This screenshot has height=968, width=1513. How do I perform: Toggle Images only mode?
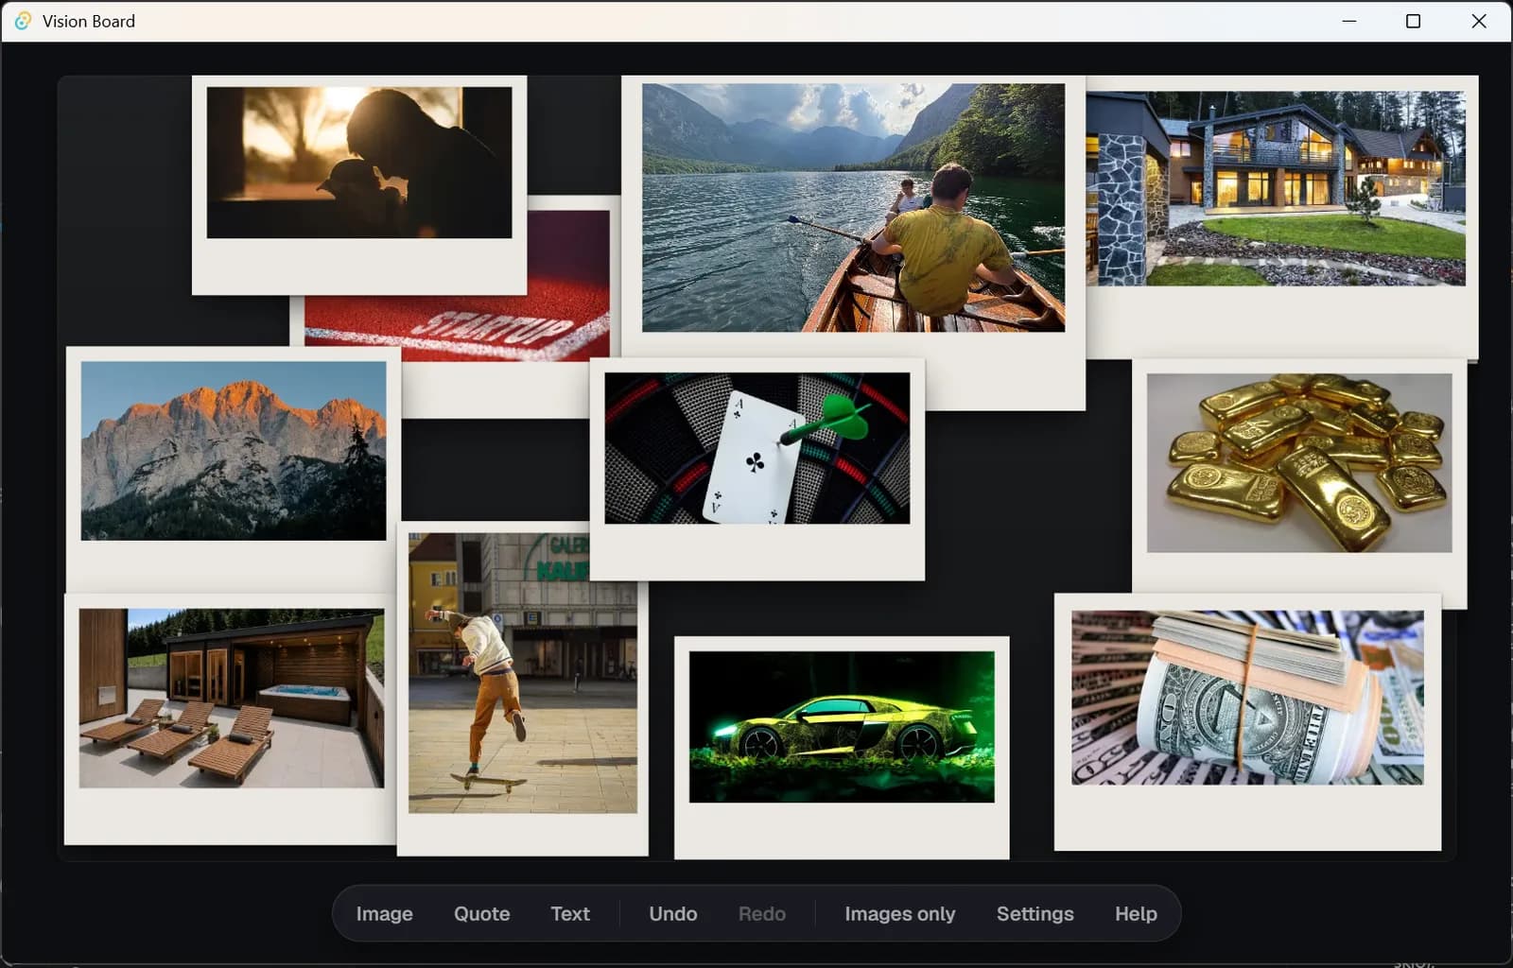point(900,913)
